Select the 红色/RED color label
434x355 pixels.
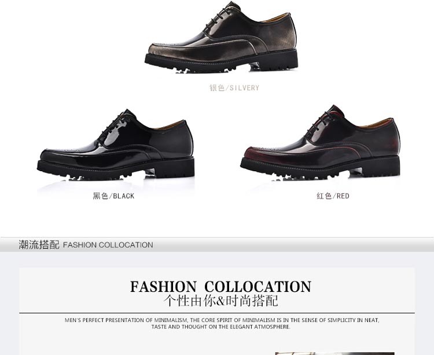point(333,196)
